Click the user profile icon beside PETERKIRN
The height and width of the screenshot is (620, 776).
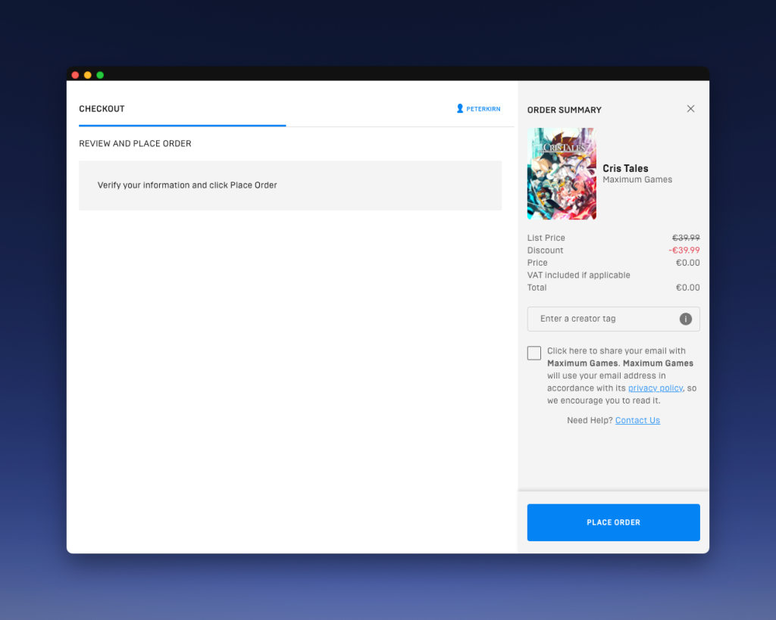click(x=460, y=109)
